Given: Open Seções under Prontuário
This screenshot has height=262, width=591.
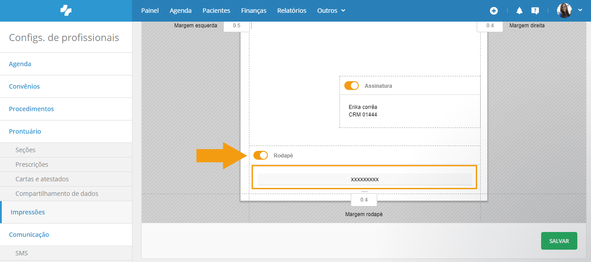Looking at the screenshot, I should (66, 150).
